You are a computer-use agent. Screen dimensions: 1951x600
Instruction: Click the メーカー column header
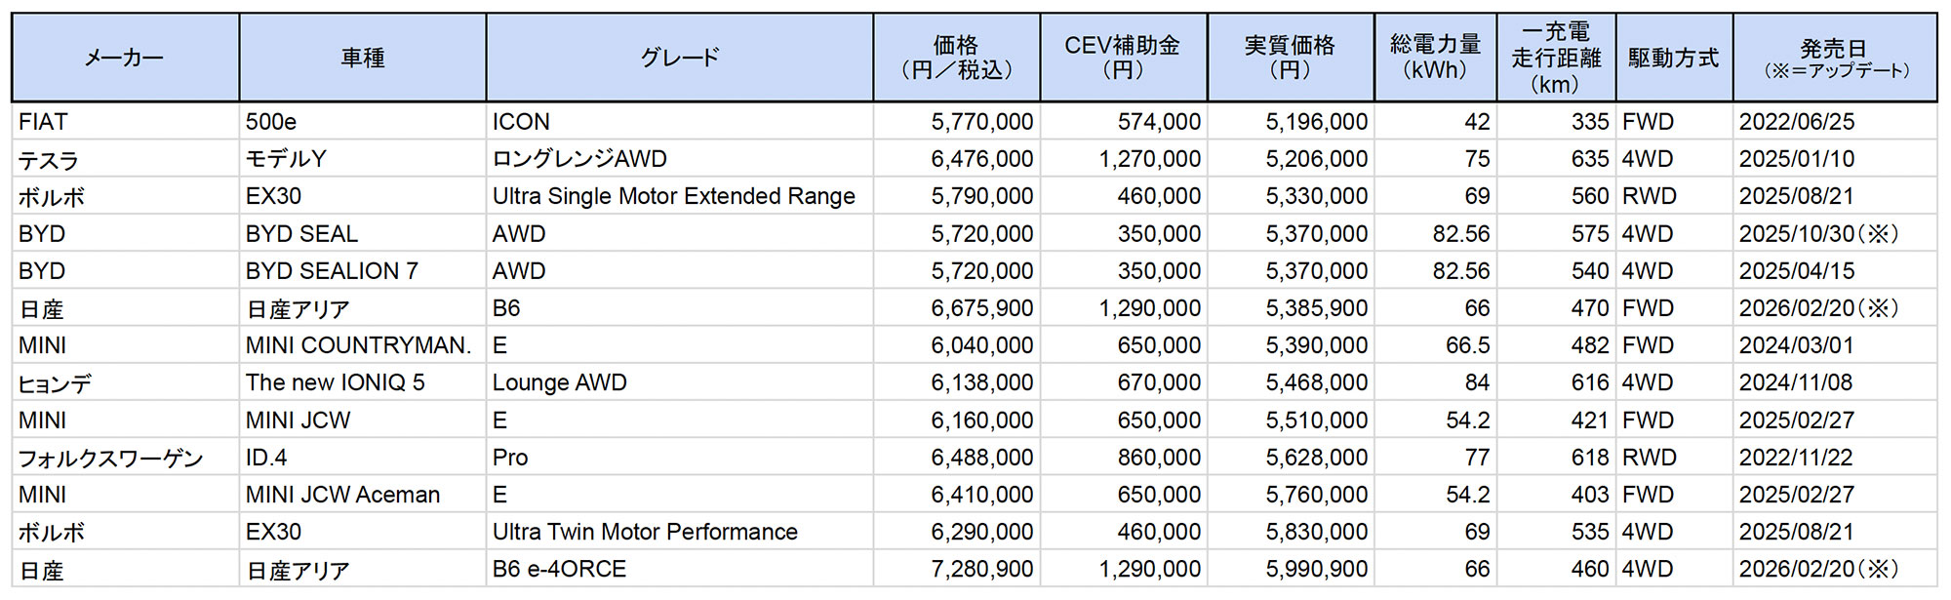(124, 58)
